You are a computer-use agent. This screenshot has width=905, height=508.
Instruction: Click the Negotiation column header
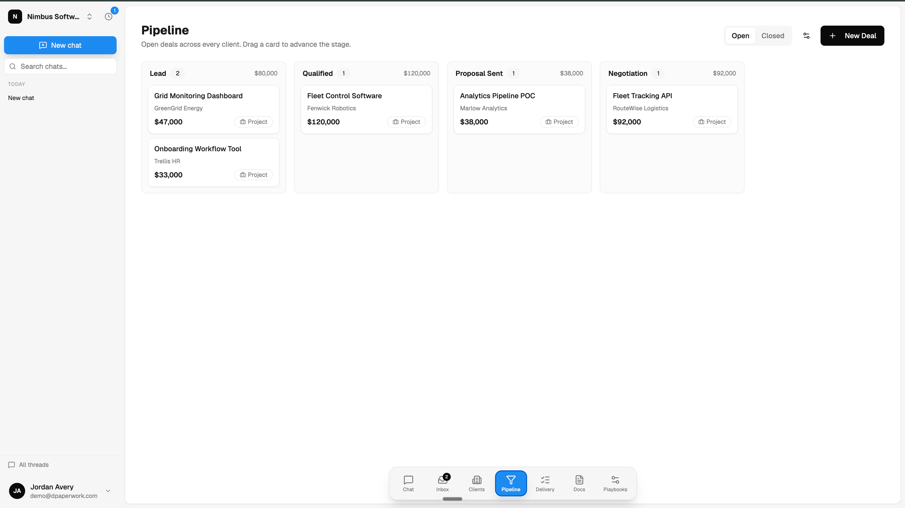point(628,73)
